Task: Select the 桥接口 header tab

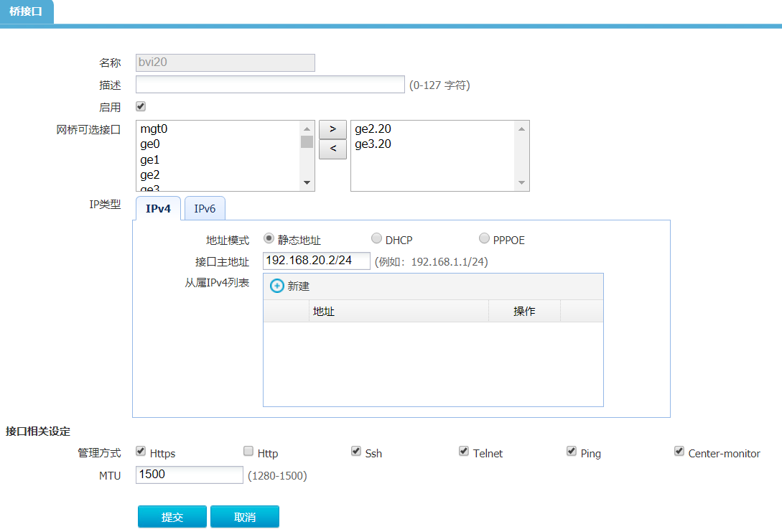Action: [x=26, y=11]
